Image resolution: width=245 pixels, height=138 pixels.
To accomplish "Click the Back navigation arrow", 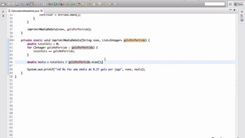I will click(x=109, y=4).
